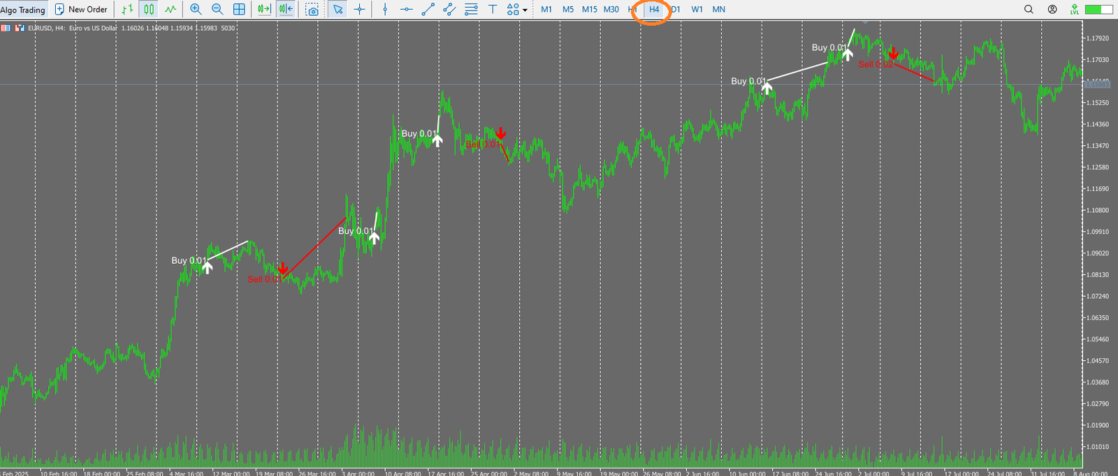Take a chart screenshot with camera icon

click(x=312, y=10)
